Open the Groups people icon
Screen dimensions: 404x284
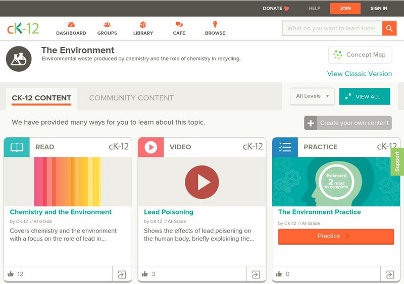coord(107,25)
